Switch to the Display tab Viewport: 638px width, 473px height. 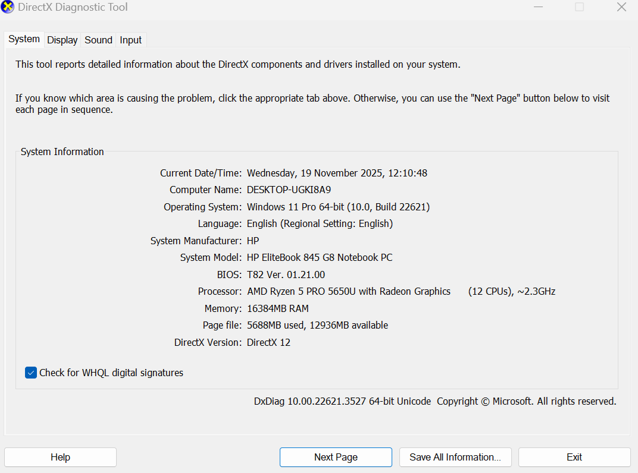click(x=62, y=40)
